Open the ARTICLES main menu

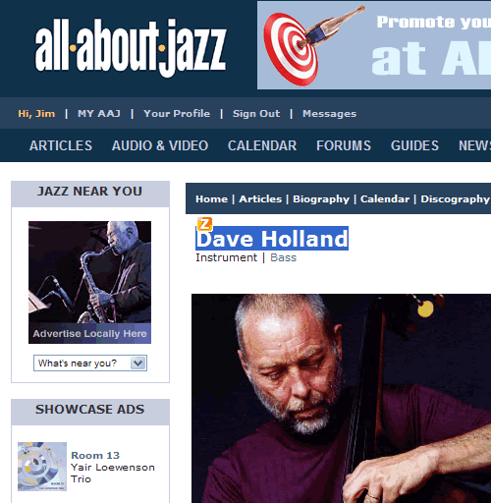coord(61,145)
